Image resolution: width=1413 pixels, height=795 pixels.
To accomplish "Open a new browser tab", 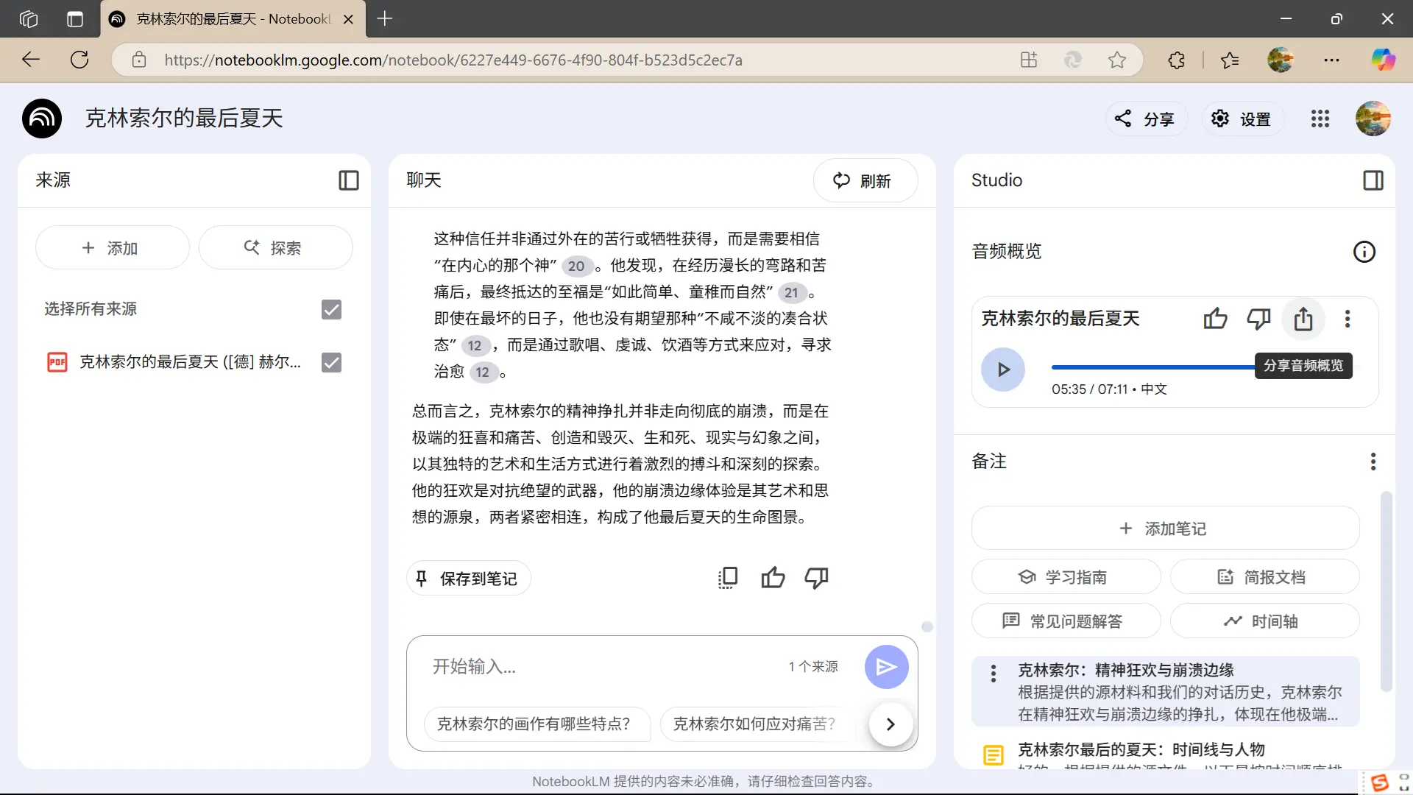I will [x=385, y=19].
